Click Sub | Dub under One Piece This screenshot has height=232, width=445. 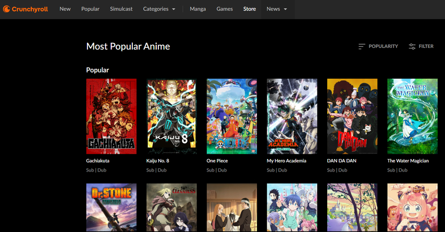click(217, 170)
